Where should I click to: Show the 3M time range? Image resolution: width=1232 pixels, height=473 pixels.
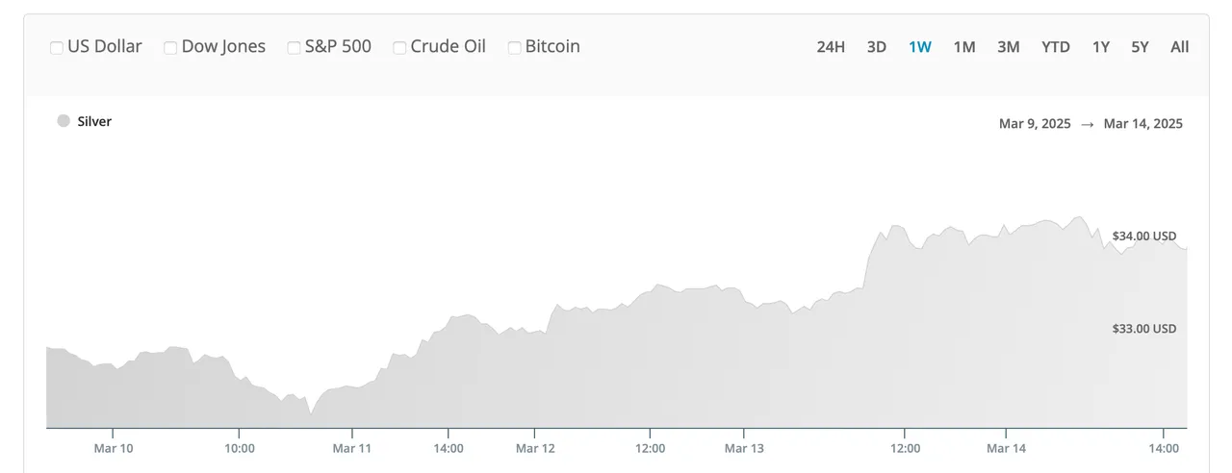[x=1009, y=47]
